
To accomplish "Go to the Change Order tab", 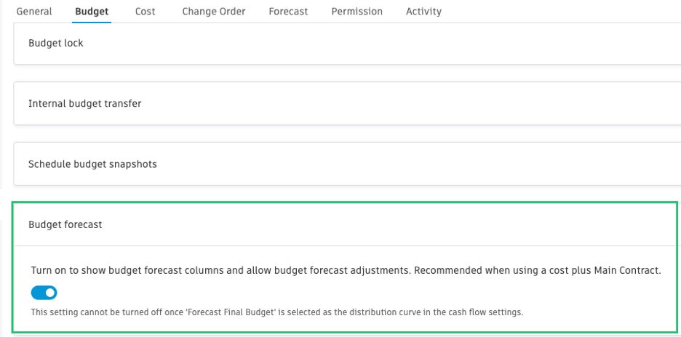I will (x=213, y=12).
